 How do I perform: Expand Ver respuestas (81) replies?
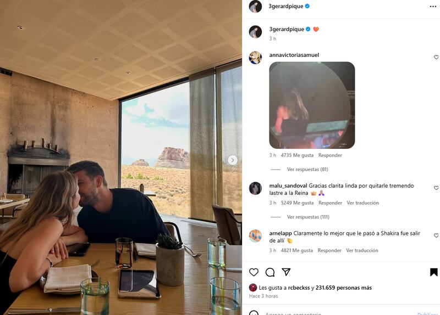[x=307, y=169]
